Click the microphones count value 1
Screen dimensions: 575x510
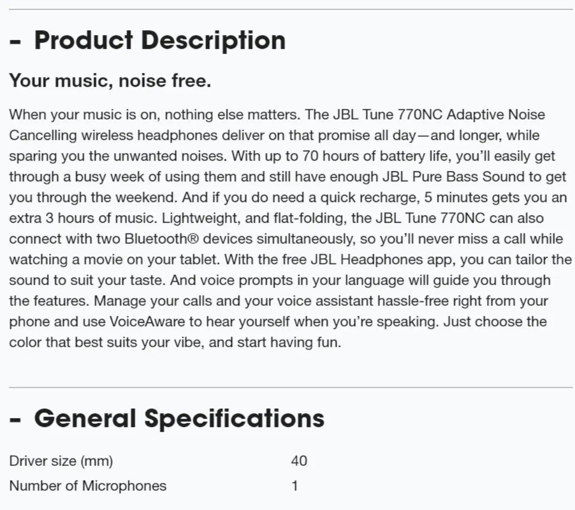(294, 486)
